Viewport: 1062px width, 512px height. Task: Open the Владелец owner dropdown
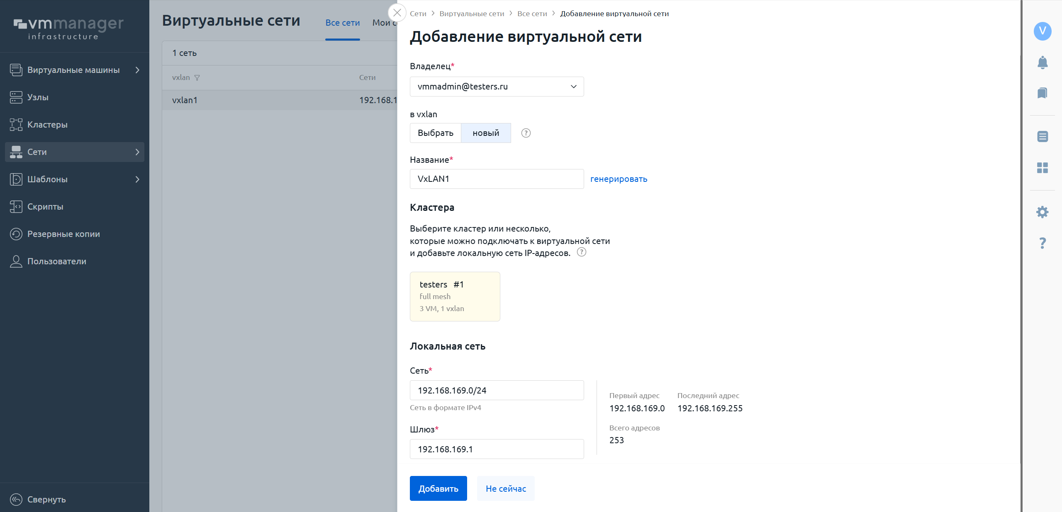coord(497,87)
